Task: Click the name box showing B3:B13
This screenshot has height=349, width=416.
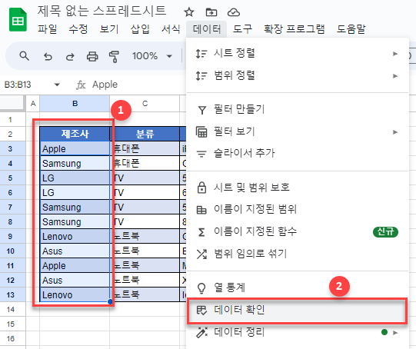Action: (18, 85)
